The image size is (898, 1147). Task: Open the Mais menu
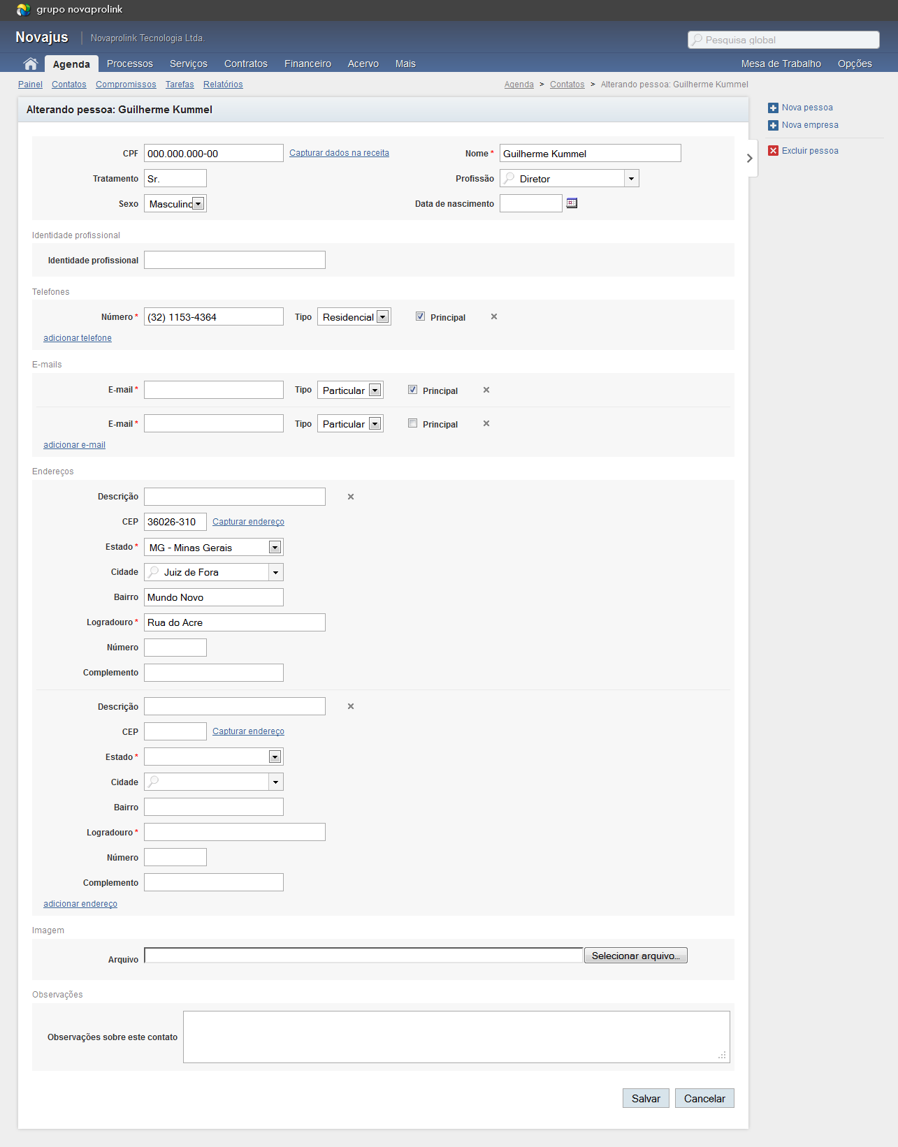coord(405,64)
